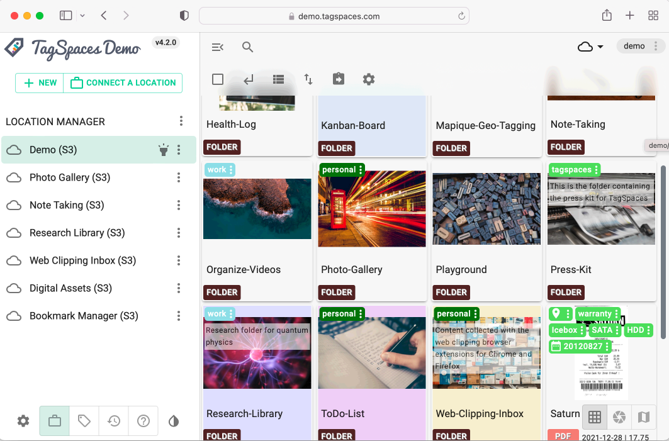The width and height of the screenshot is (669, 441).
Task: Click the Kanban-Board folder name
Action: [x=353, y=125]
